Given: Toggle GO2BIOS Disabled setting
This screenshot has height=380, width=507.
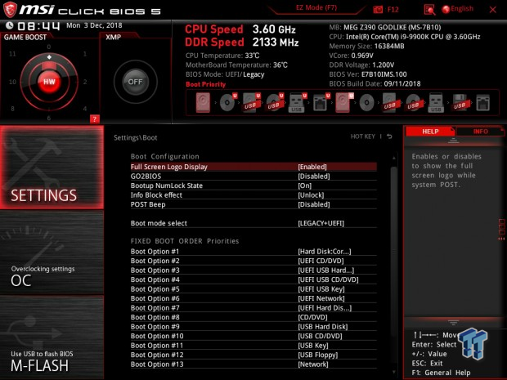Looking at the screenshot, I should (x=253, y=176).
